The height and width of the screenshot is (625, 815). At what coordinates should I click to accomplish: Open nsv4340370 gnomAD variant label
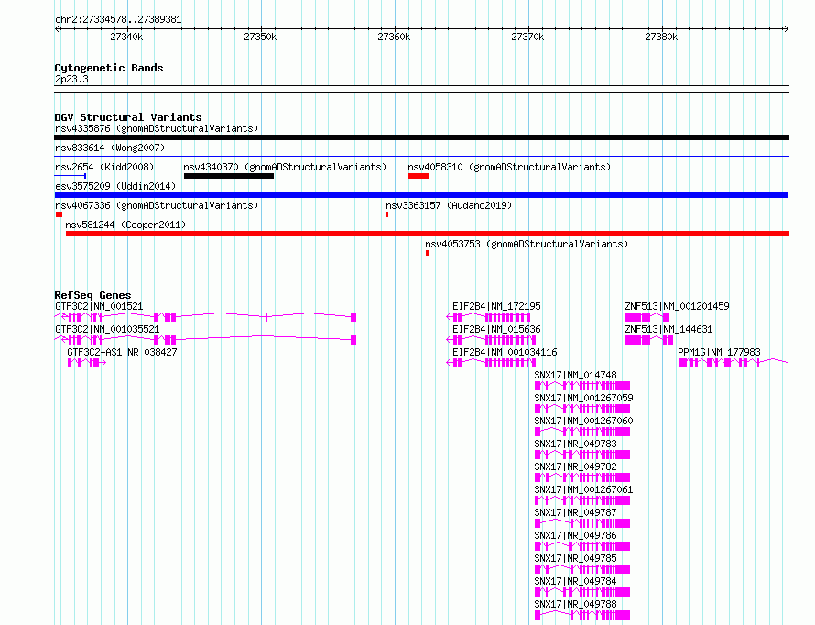pos(285,167)
